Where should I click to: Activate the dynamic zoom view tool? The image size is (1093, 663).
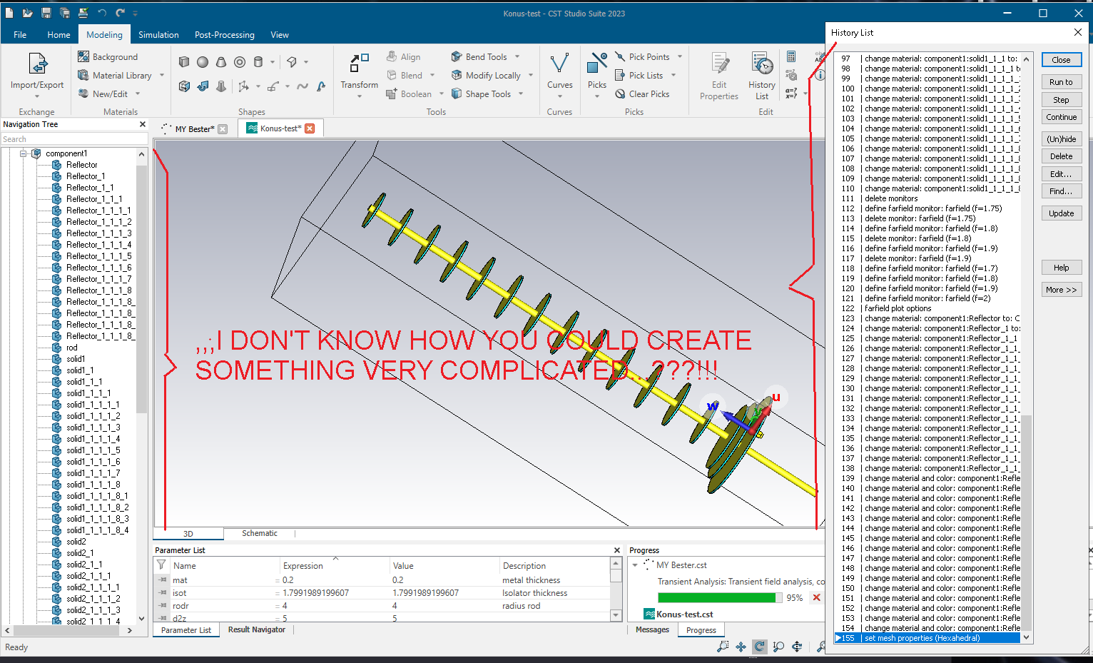(x=778, y=647)
